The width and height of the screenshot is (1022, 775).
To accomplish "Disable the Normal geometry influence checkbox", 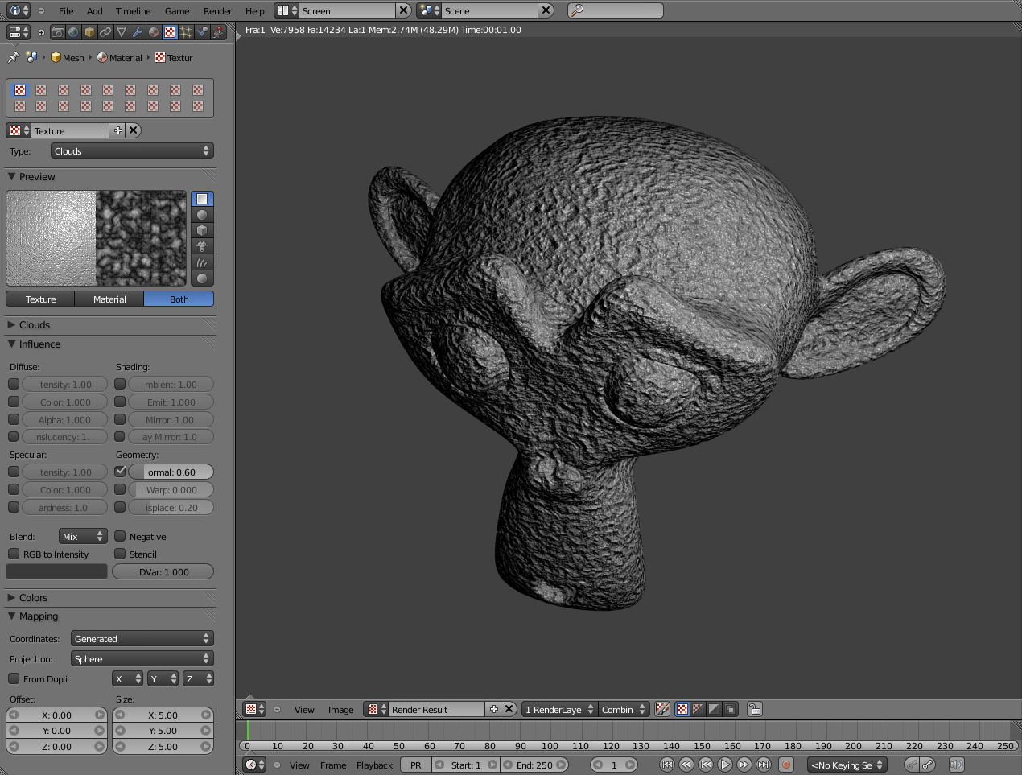I will click(120, 472).
